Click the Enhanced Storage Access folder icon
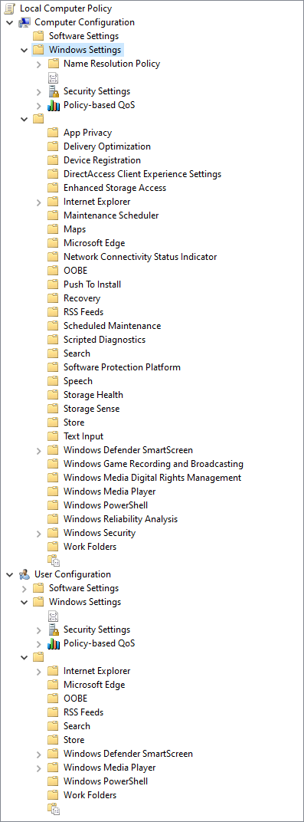 pos(53,188)
